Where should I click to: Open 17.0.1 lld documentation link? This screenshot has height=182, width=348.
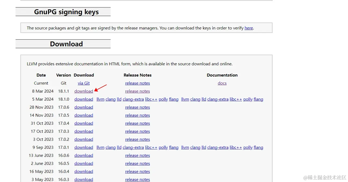click(x=204, y=147)
